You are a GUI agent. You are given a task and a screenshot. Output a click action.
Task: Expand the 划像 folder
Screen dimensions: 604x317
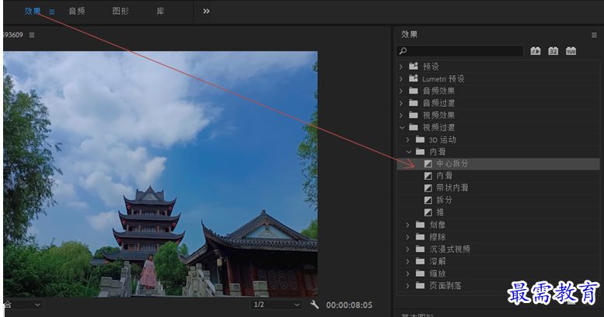tap(408, 225)
